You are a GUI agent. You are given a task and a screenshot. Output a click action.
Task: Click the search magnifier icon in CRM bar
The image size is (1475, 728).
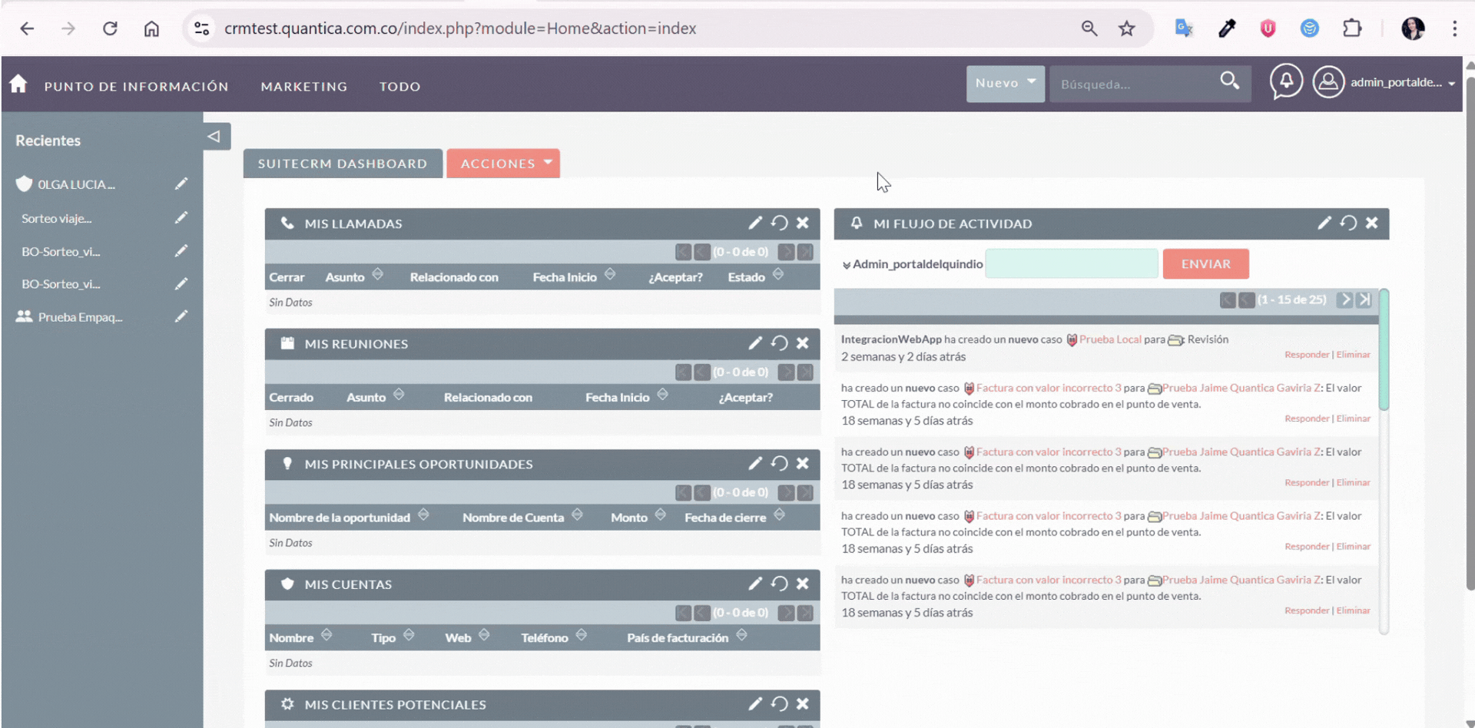coord(1229,81)
